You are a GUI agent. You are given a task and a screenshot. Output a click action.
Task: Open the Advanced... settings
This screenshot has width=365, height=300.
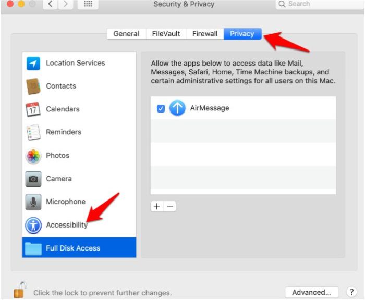coord(311,292)
